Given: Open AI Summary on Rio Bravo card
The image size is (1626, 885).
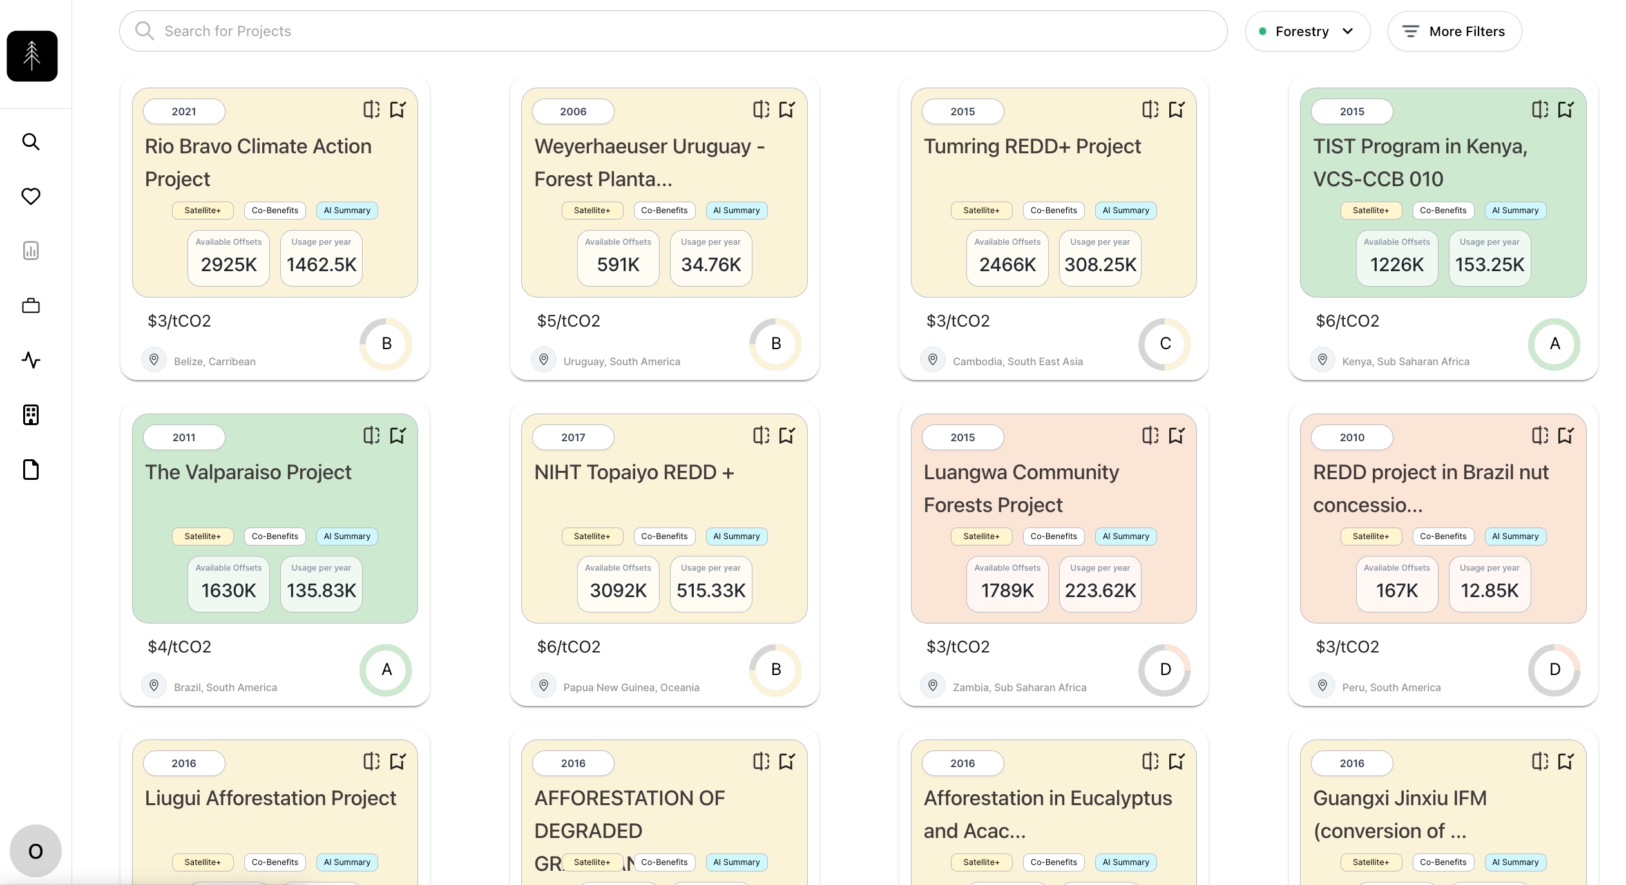Looking at the screenshot, I should pos(347,211).
